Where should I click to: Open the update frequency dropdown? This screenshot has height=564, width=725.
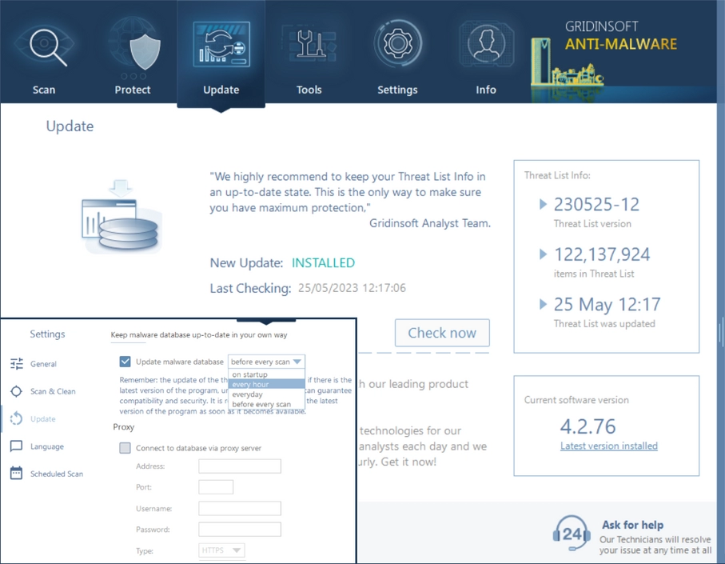[x=266, y=362]
